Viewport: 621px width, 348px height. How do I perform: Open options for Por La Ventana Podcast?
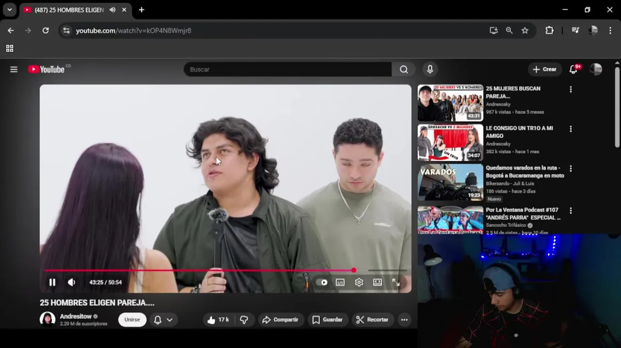coord(571,211)
